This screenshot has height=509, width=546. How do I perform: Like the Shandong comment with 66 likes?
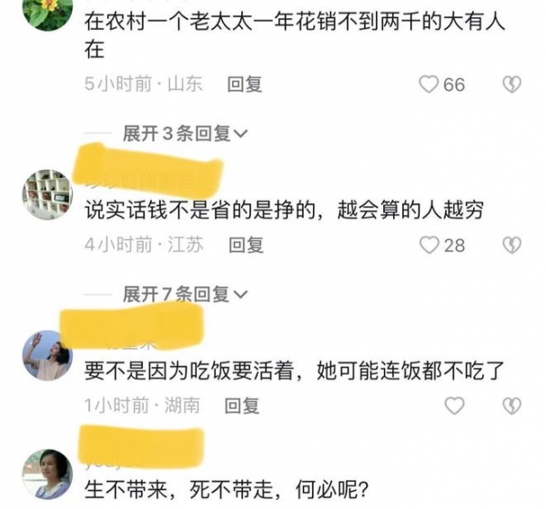(x=429, y=85)
